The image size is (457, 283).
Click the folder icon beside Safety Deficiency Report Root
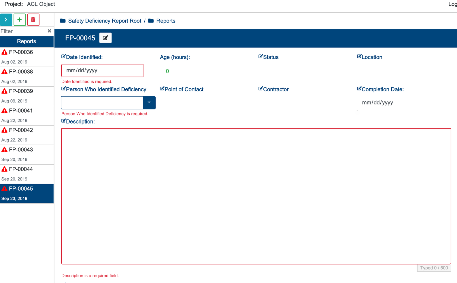63,21
